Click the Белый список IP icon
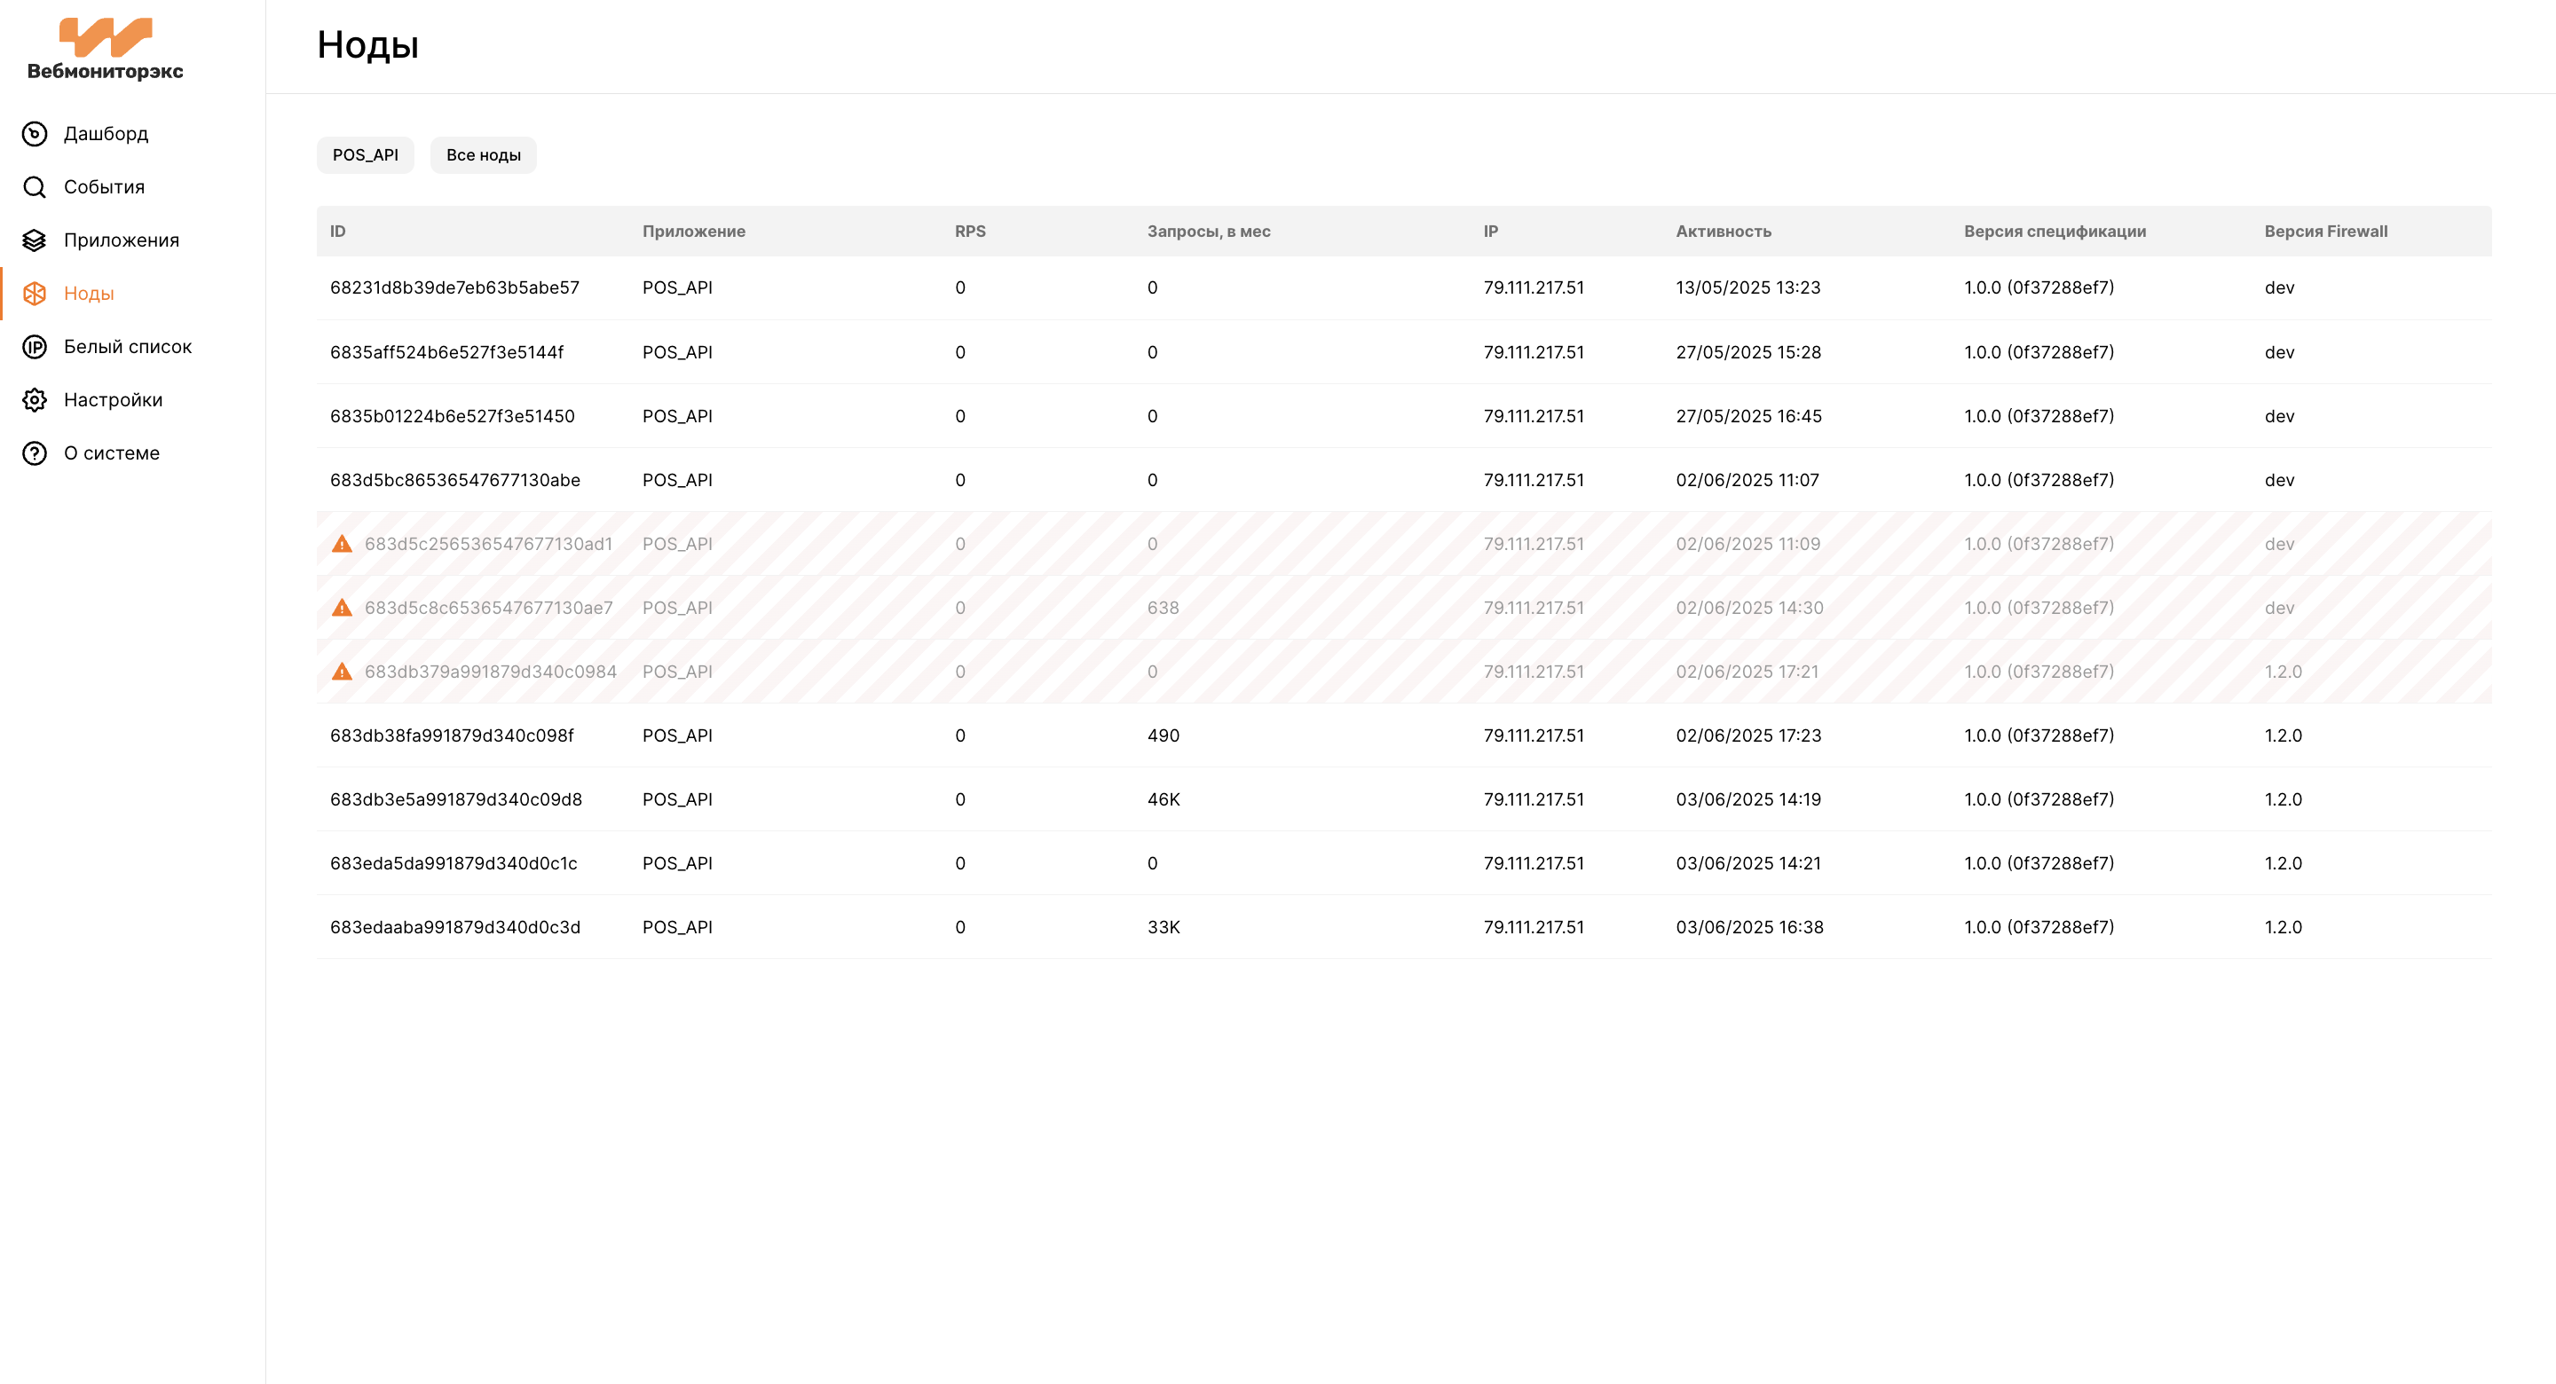 point(35,346)
